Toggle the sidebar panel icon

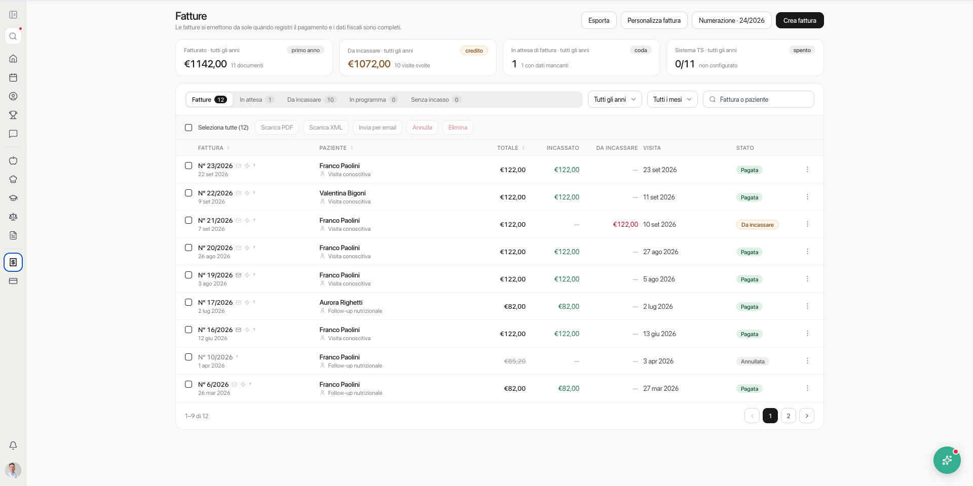(x=13, y=15)
